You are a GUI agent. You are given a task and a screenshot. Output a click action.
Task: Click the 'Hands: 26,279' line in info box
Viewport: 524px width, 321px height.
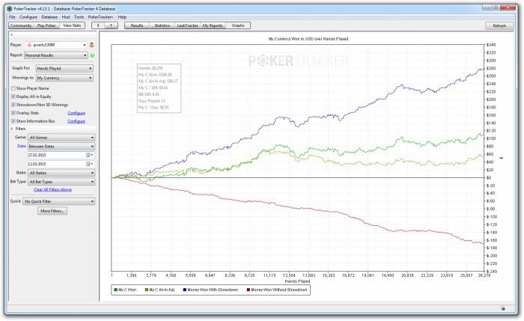pyautogui.click(x=150, y=68)
